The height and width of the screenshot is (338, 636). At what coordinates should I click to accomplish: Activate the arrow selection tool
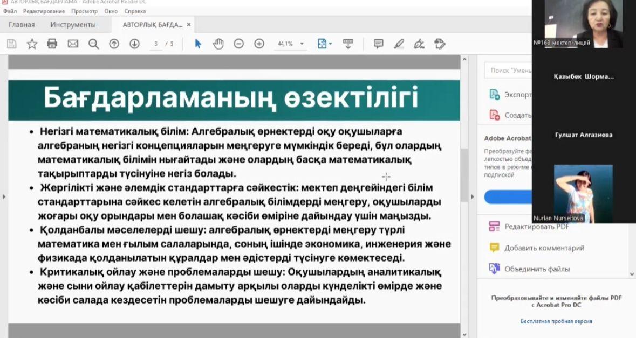(x=198, y=44)
